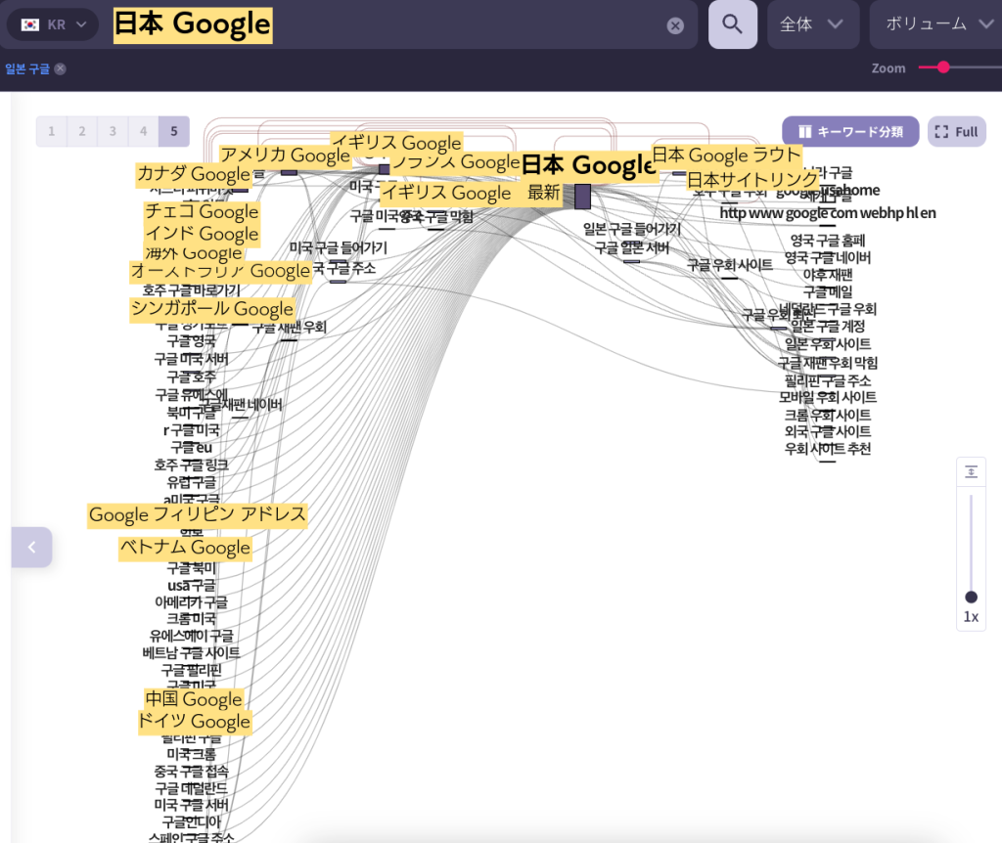Click the 中国 Google keyword node

pyautogui.click(x=194, y=699)
